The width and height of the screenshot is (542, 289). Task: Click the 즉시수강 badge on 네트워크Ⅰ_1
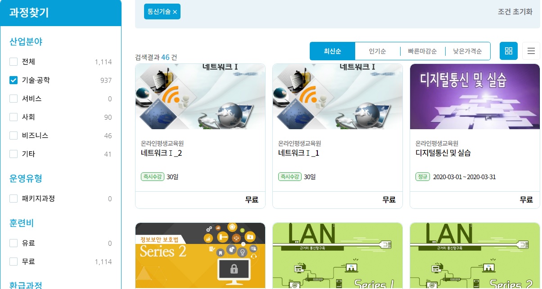289,177
